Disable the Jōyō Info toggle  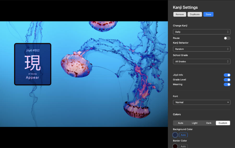[227, 75]
